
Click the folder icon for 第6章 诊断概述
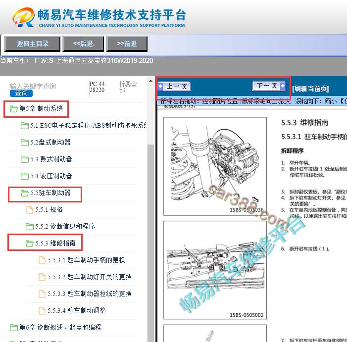14,328
